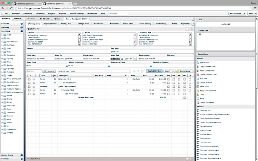258x161 pixels.
Task: Tick the selection checkbox on the first Yamaha MG12 row
Action: point(29,79)
